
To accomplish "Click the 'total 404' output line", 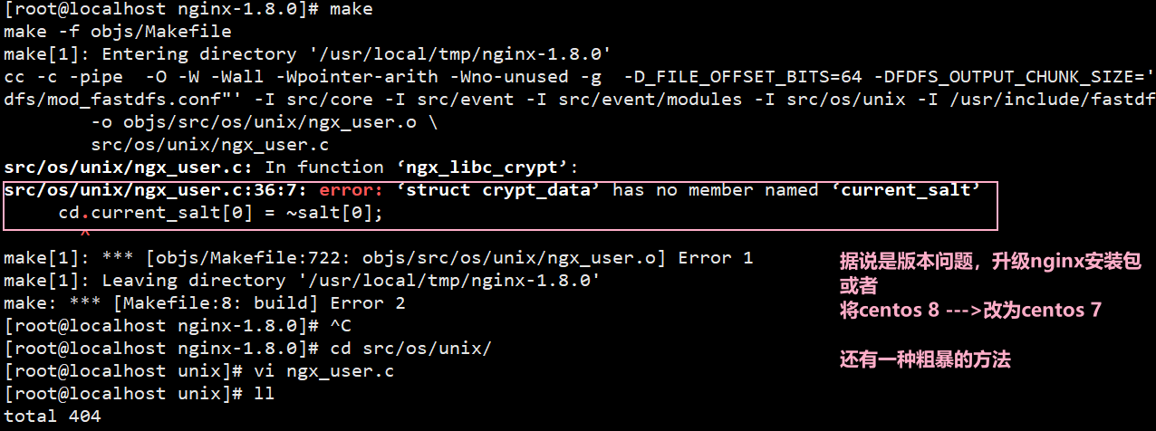I will (53, 417).
